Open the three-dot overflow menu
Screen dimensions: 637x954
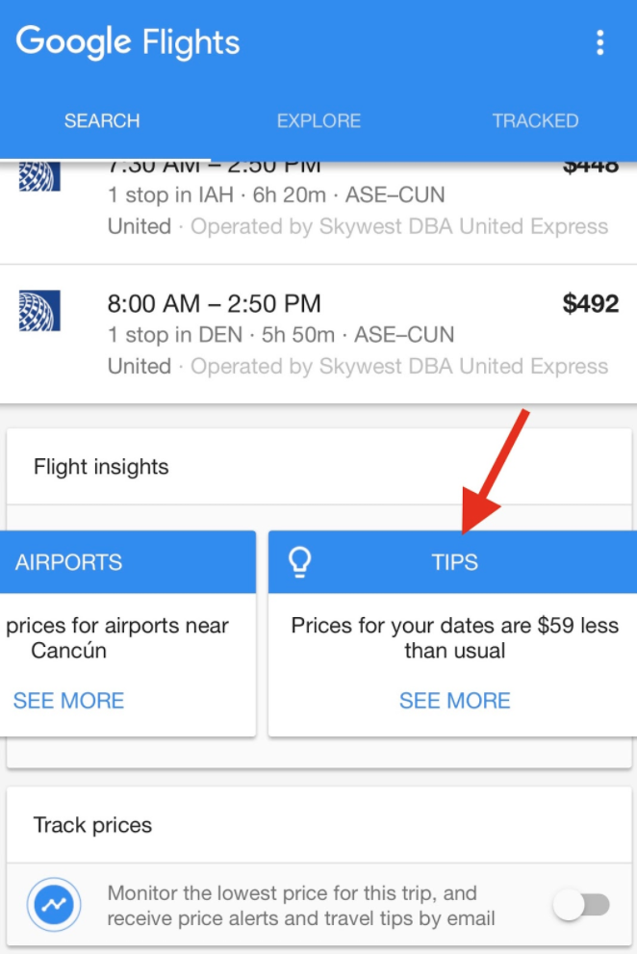(x=599, y=42)
